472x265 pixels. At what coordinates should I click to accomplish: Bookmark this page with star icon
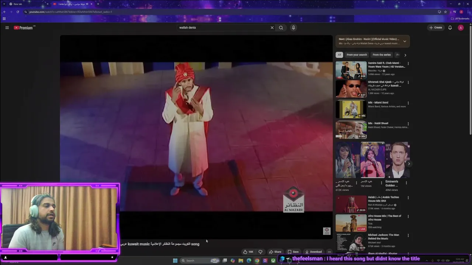point(445,12)
